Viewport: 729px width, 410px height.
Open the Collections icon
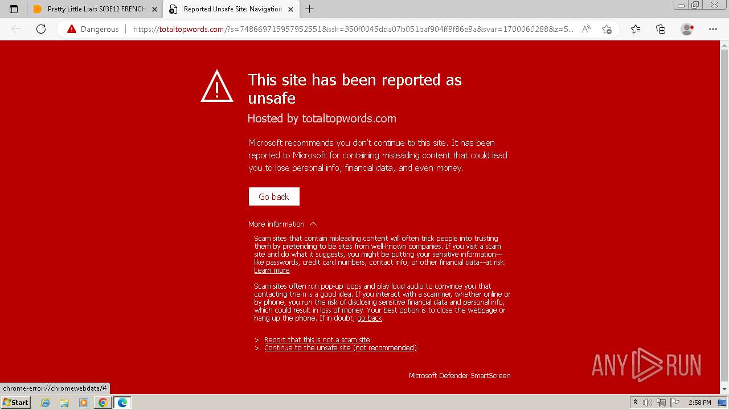click(x=661, y=29)
